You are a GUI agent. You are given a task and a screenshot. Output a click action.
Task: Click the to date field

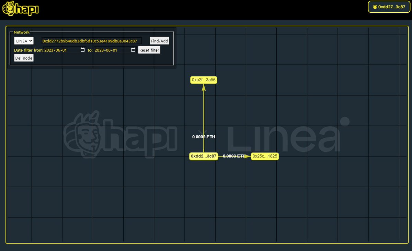click(115, 50)
